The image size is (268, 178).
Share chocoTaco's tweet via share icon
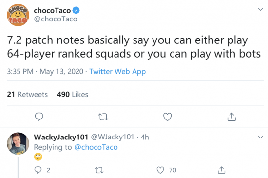[x=231, y=117]
